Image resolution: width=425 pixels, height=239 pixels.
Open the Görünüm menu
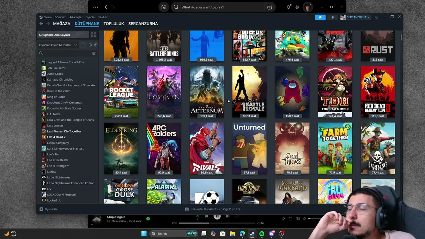60,17
